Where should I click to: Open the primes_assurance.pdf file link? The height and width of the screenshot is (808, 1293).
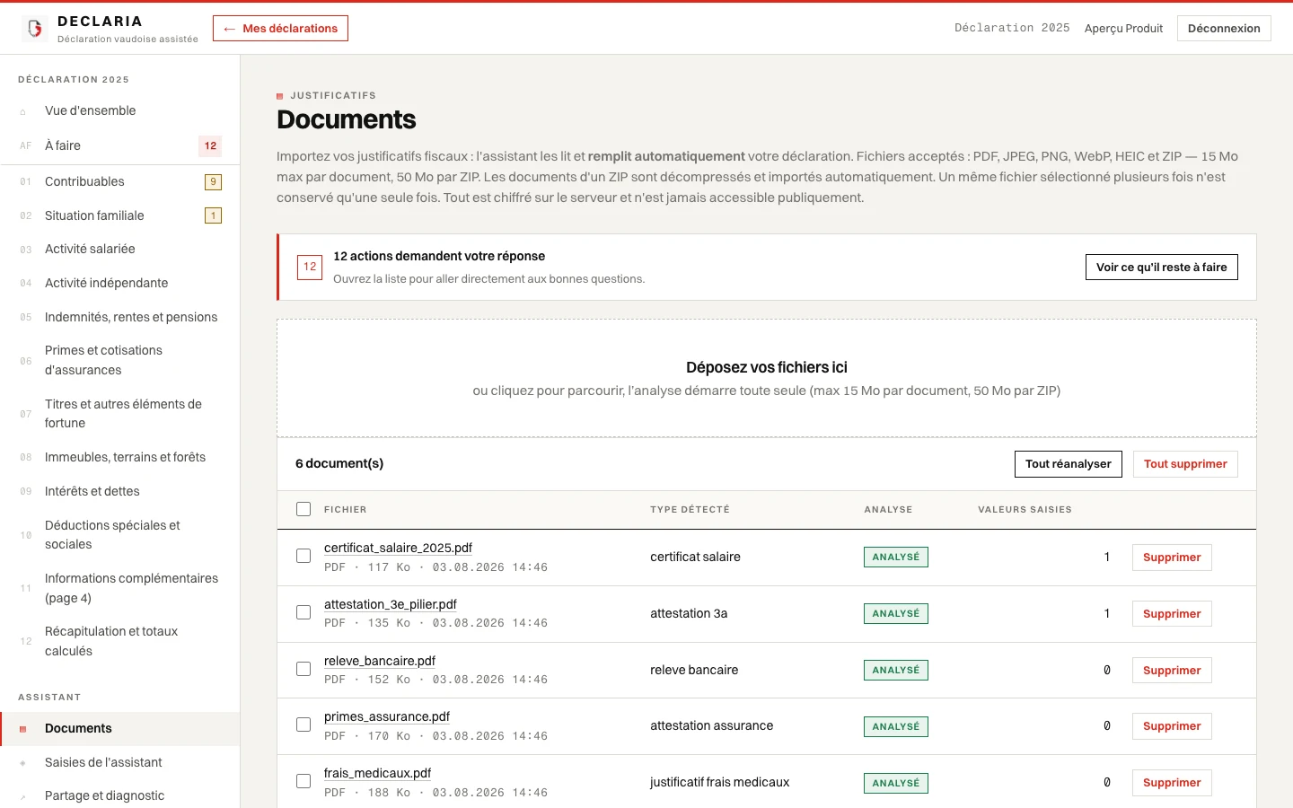tap(387, 716)
